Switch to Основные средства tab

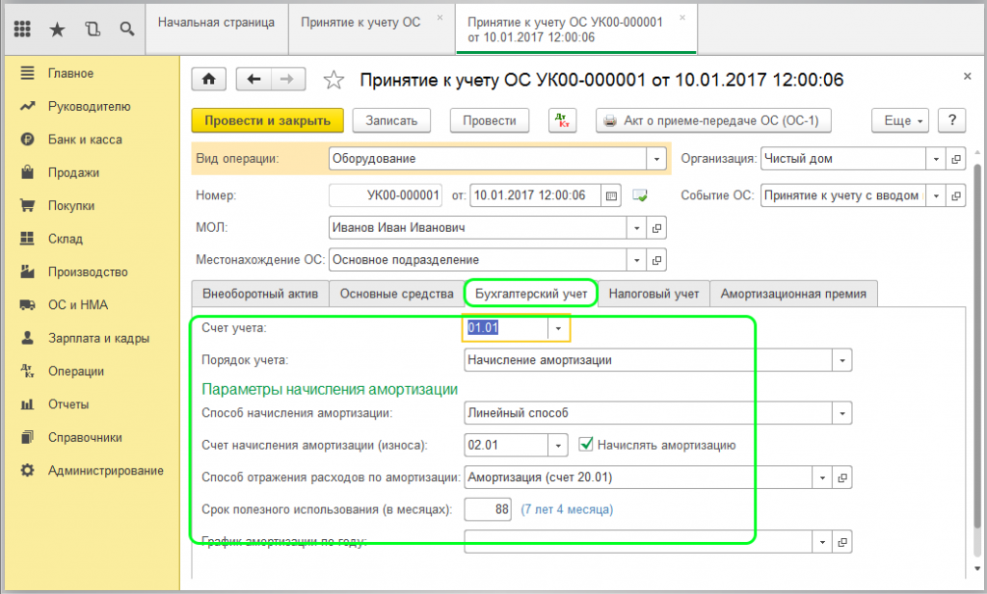396,294
